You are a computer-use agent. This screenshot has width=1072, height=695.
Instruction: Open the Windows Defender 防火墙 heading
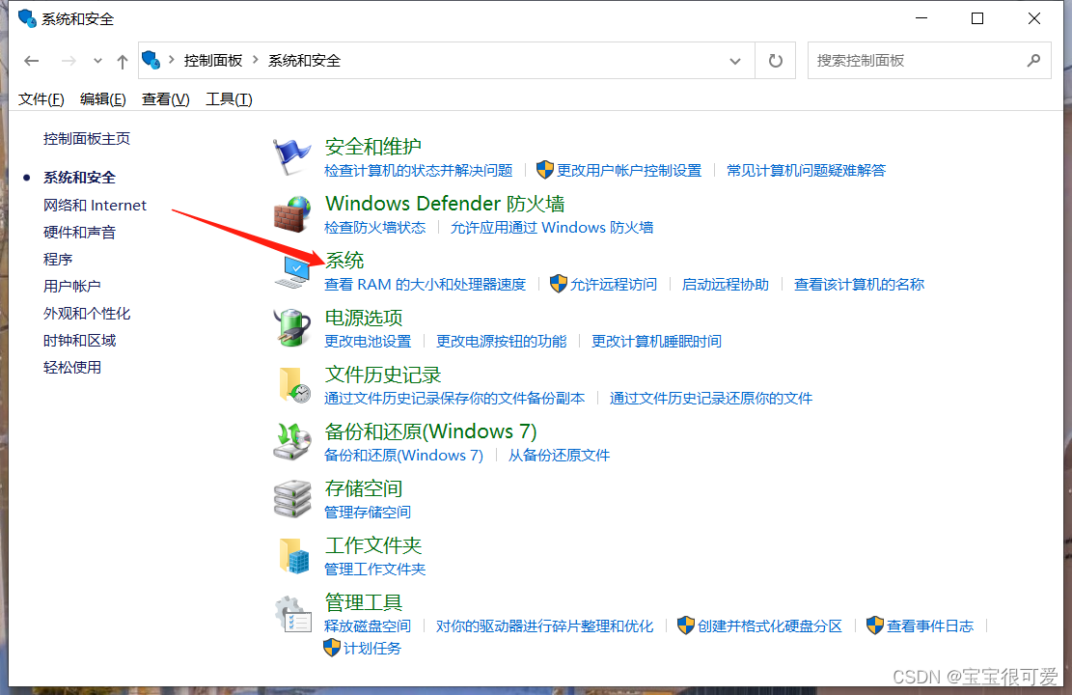[x=445, y=204]
